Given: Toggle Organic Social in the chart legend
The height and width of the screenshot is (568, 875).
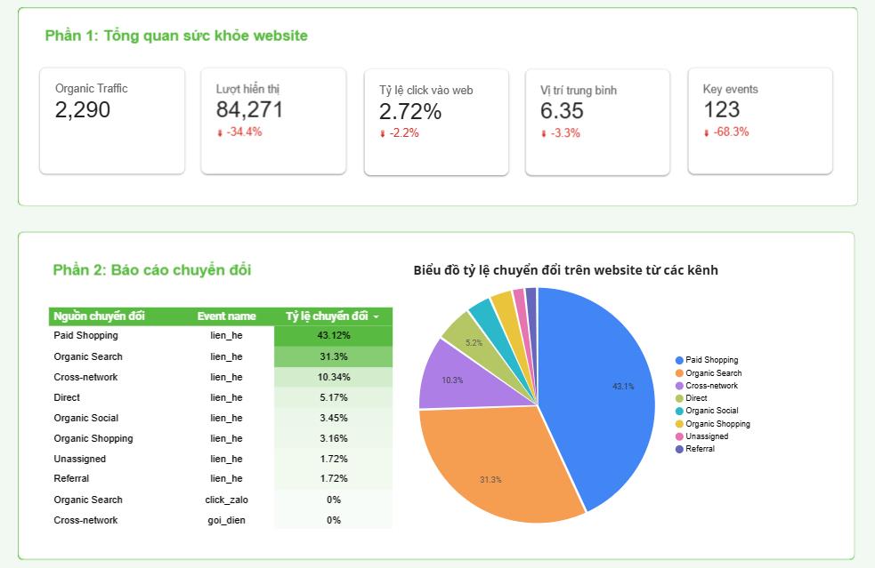Looking at the screenshot, I should click(x=703, y=411).
